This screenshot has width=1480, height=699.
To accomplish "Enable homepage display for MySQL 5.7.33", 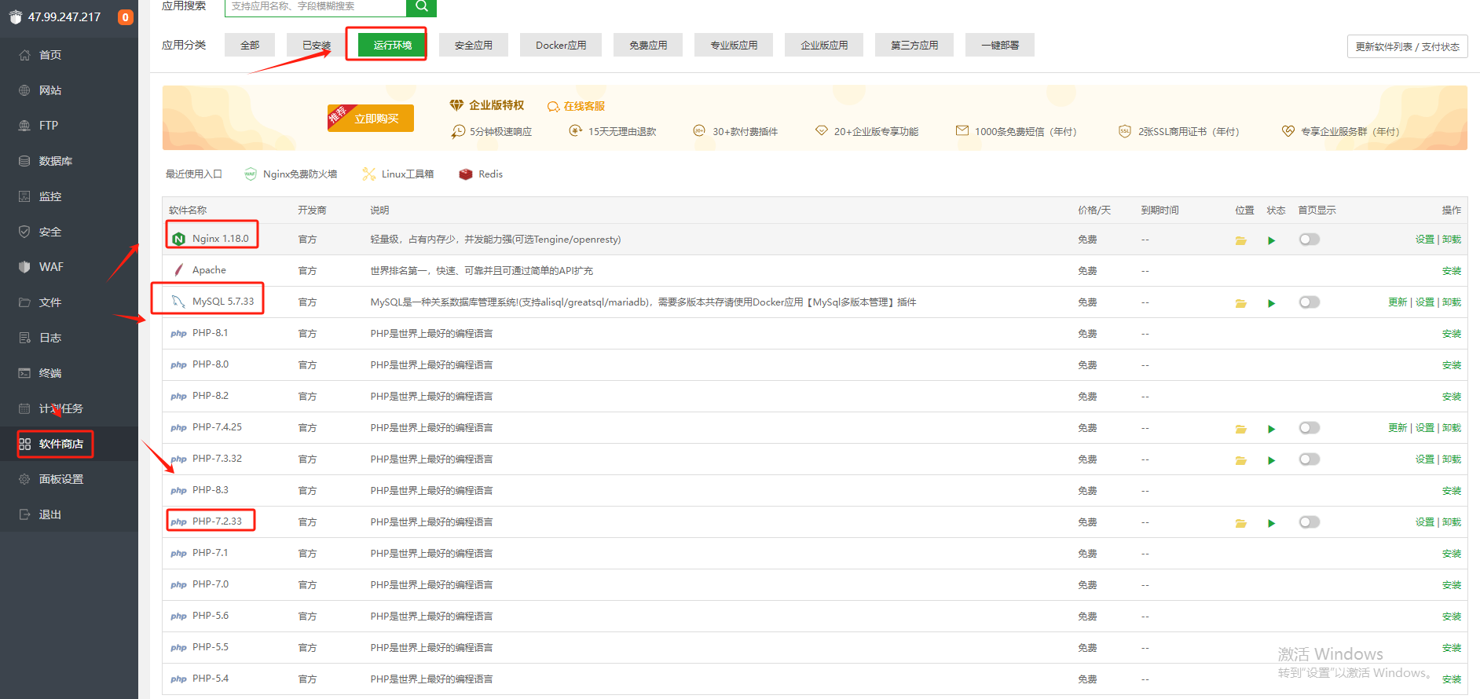I will pyautogui.click(x=1309, y=302).
